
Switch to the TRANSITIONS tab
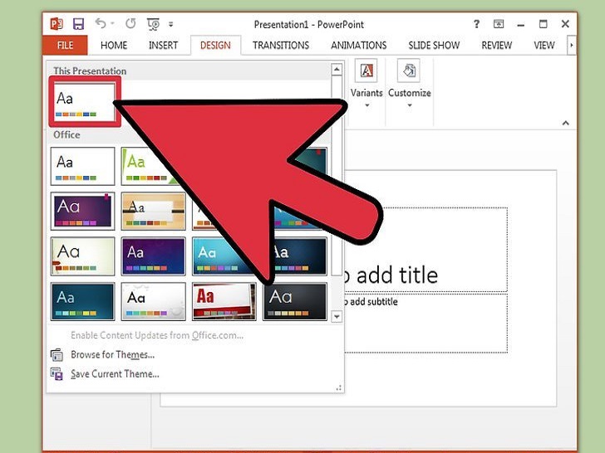point(281,46)
